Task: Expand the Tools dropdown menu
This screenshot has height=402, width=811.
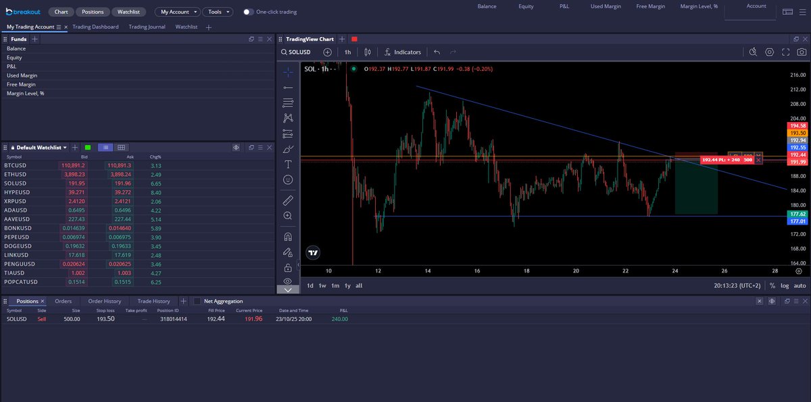Action: (218, 12)
